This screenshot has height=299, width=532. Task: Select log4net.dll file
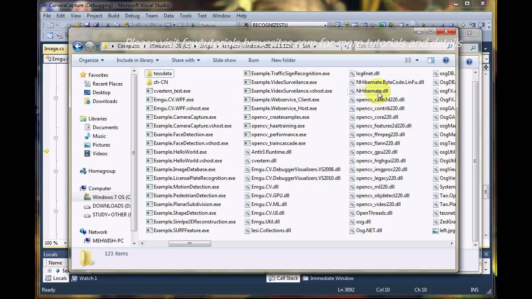pos(364,74)
